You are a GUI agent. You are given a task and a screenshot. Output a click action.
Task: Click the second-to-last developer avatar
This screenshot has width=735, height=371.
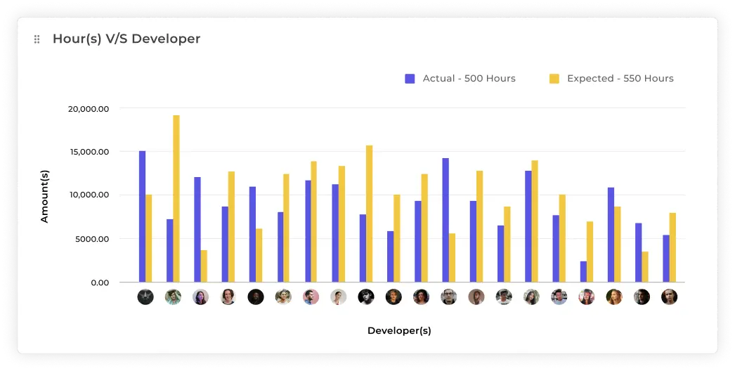point(642,297)
